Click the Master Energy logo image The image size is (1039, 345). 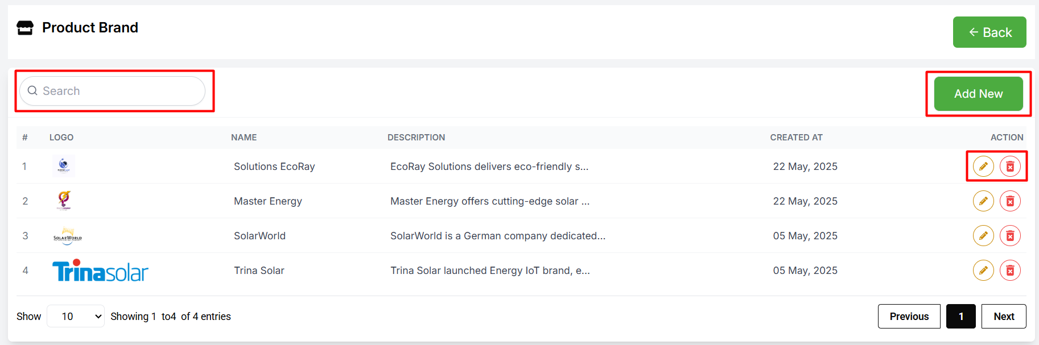point(64,201)
